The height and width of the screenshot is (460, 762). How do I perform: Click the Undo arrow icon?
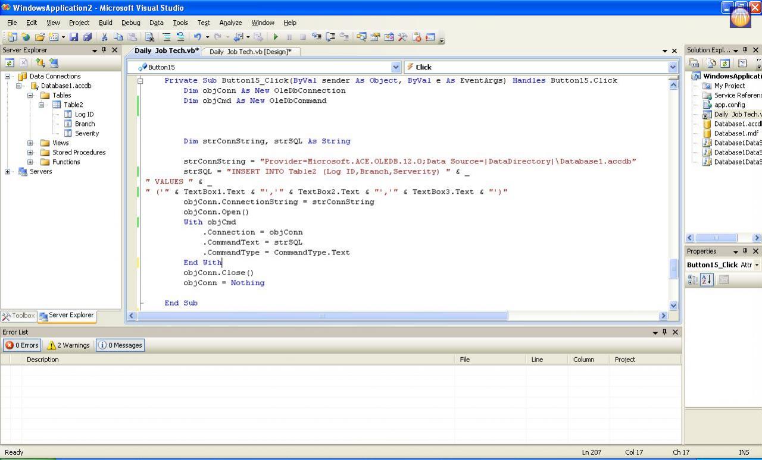click(197, 37)
